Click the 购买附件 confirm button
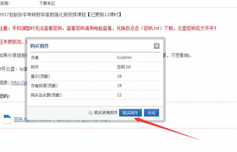 coord(130,113)
